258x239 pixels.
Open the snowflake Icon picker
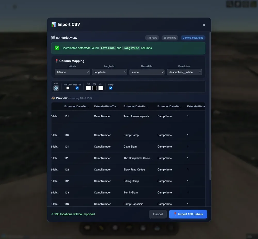pos(56,88)
